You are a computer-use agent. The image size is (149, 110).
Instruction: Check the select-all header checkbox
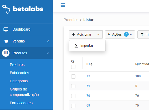73,67
